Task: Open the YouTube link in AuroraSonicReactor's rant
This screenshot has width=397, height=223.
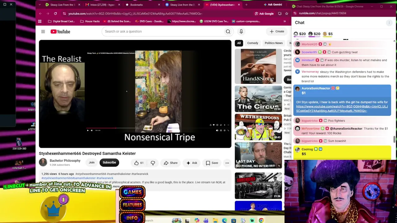Action: click(x=342, y=109)
